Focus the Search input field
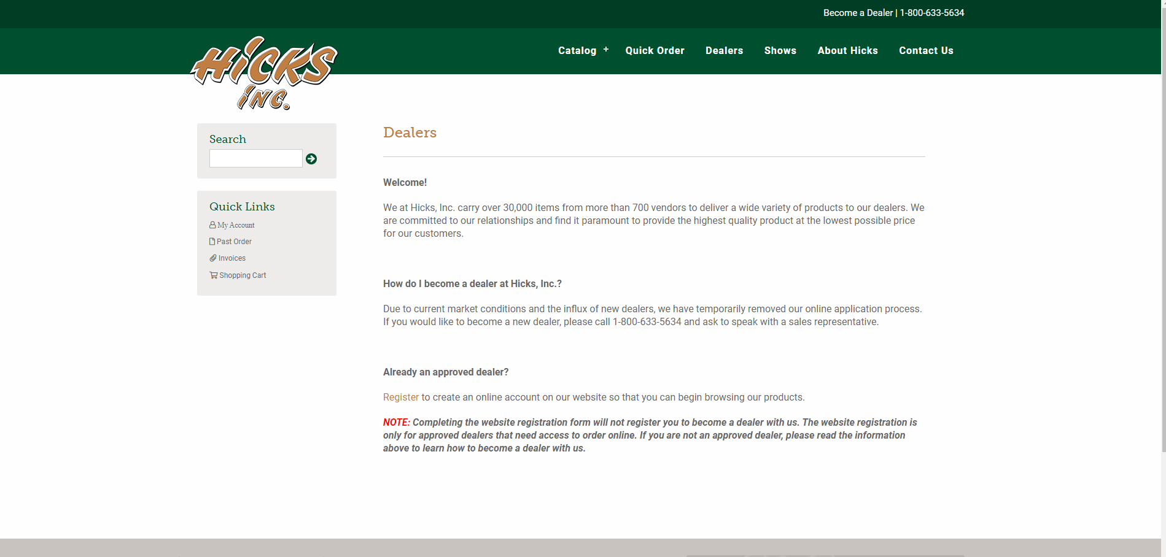This screenshot has height=557, width=1166. (x=256, y=158)
